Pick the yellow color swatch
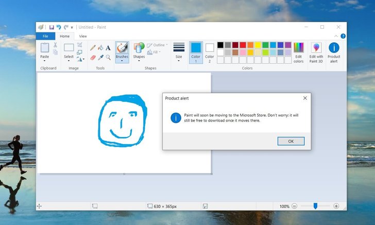The height and width of the screenshot is (225, 375). (x=258, y=45)
